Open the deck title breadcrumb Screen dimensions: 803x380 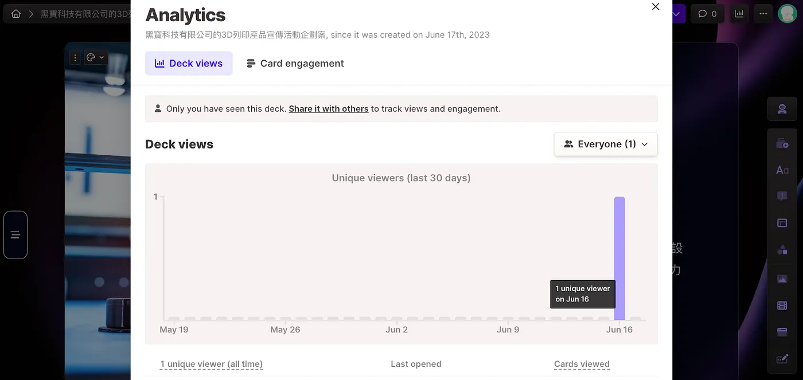click(x=85, y=14)
